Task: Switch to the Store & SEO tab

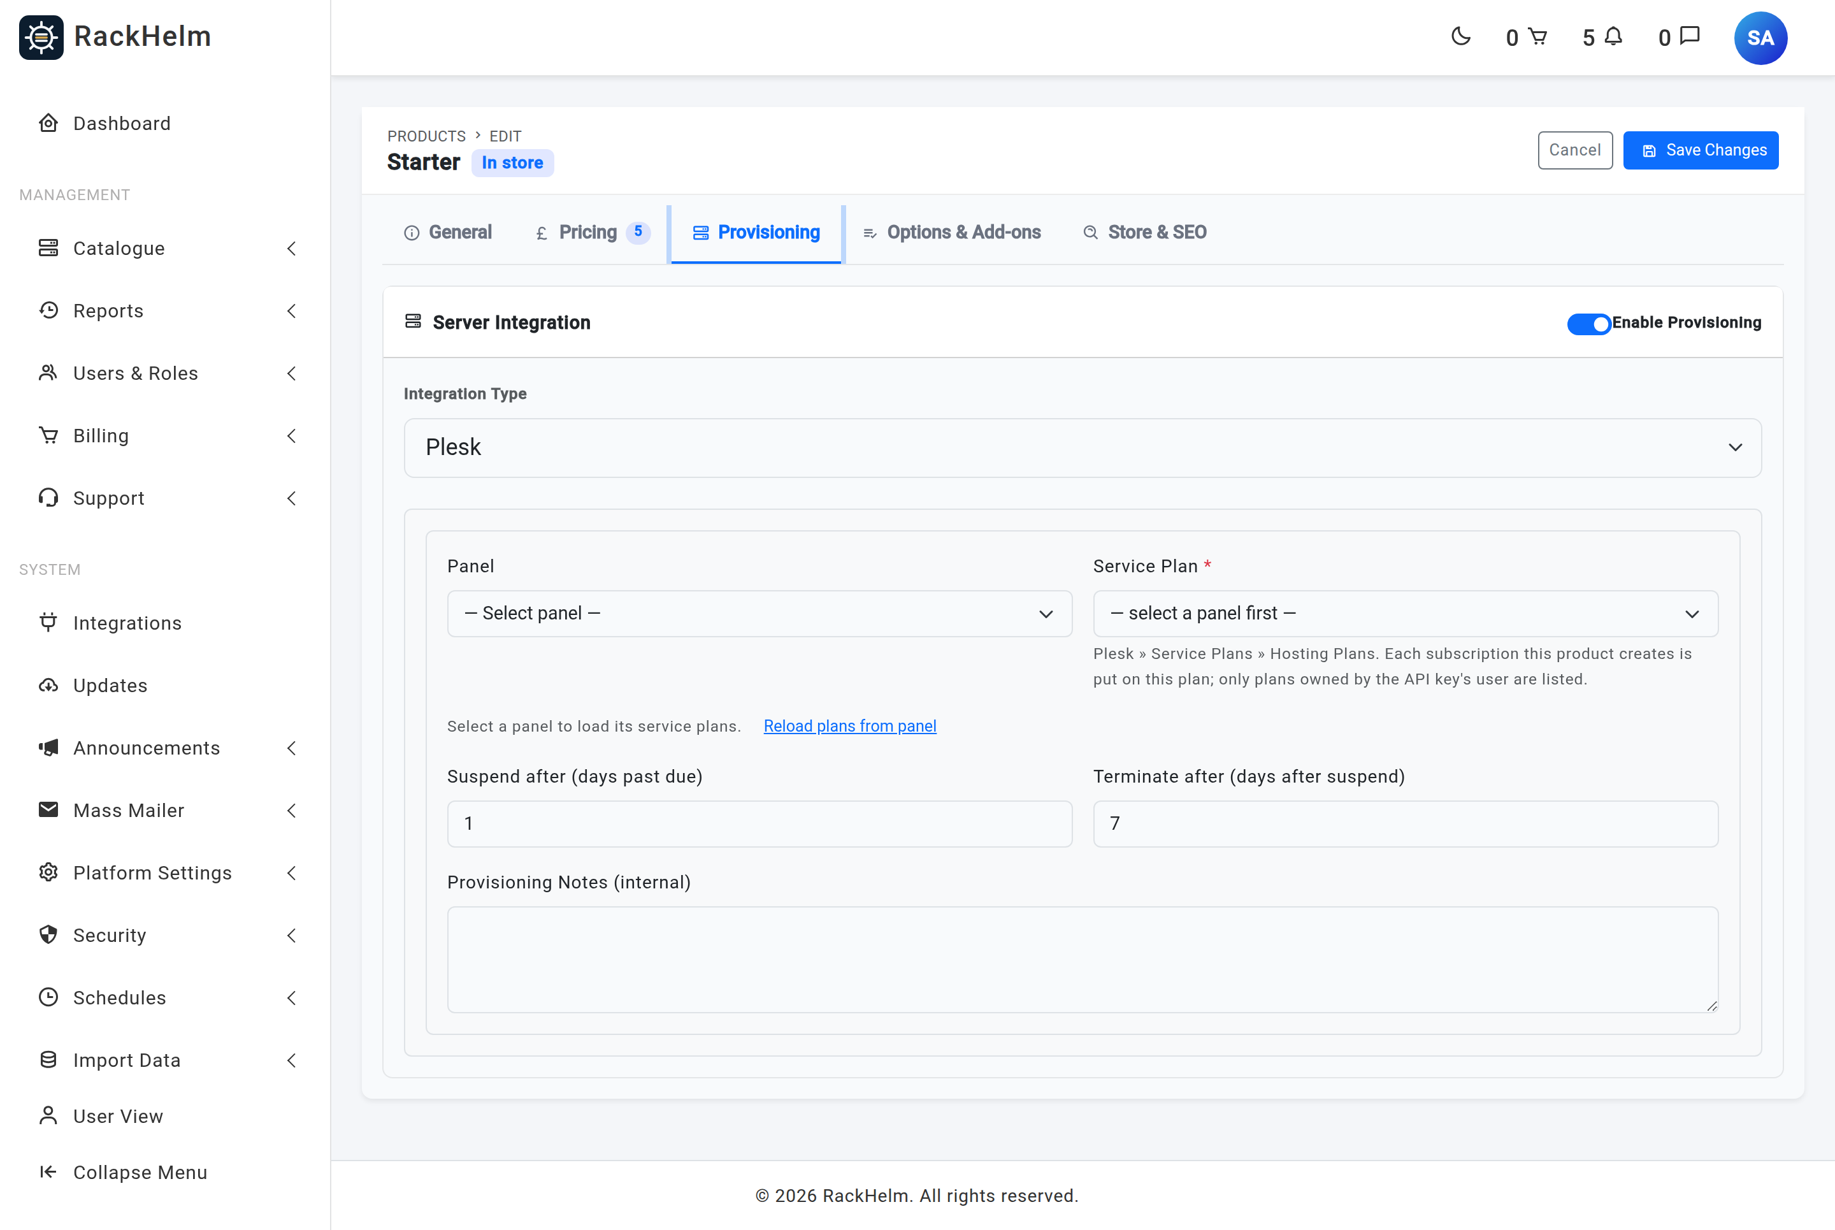Action: pos(1145,232)
